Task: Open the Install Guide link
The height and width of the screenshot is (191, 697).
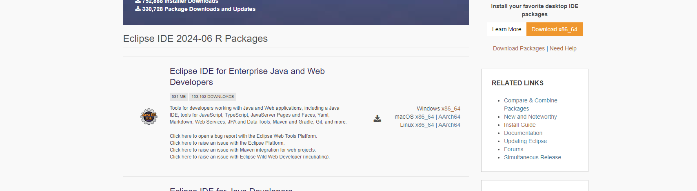Action: [x=519, y=125]
